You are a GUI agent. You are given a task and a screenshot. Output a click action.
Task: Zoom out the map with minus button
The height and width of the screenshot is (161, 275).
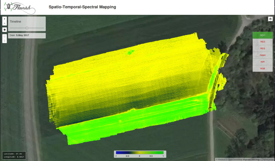(5, 23)
